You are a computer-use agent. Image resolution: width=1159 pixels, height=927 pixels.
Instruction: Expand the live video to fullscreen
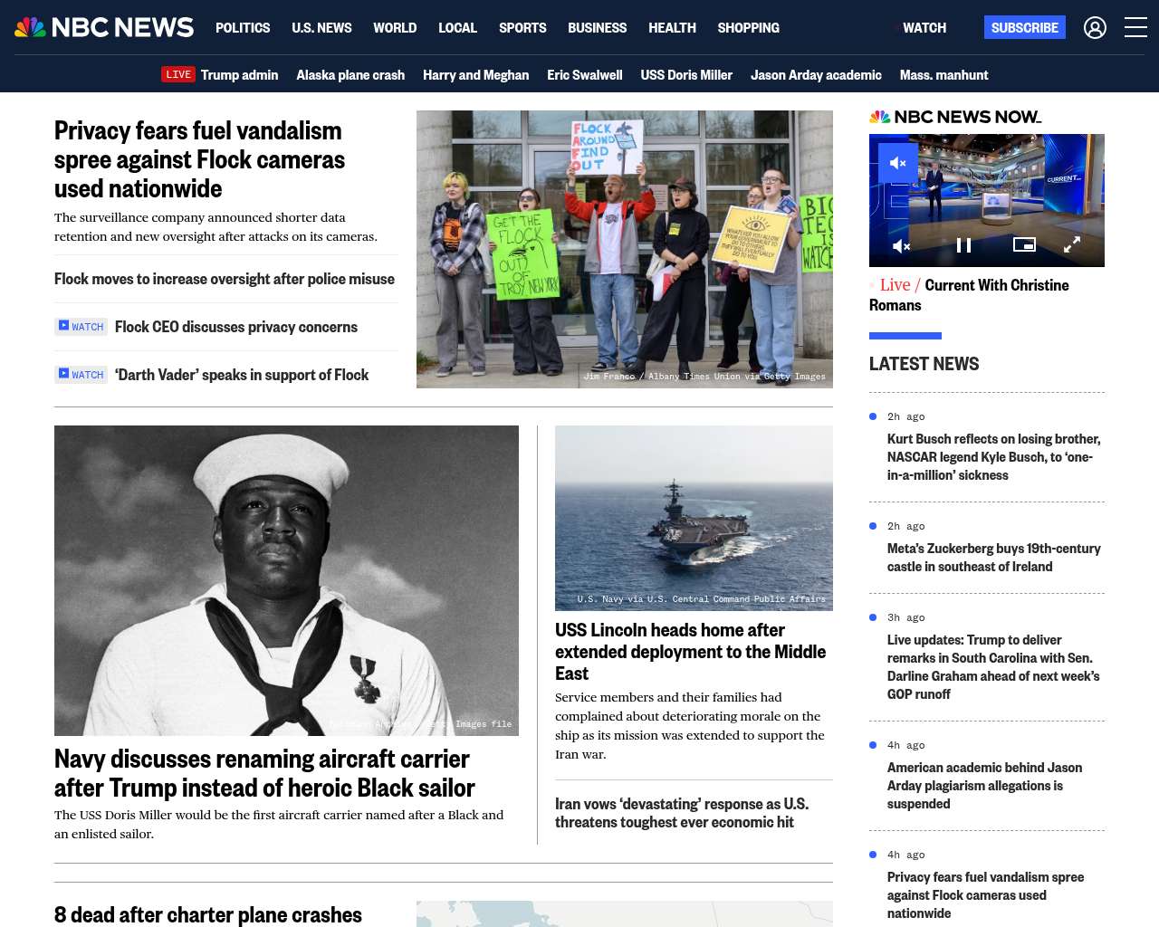coord(1072,245)
